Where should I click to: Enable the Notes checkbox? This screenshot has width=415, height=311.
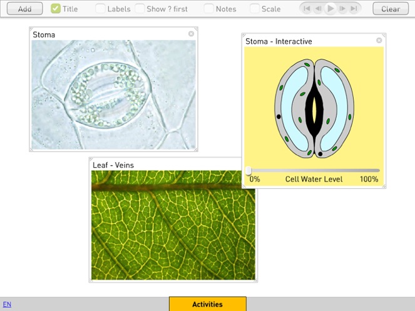(x=208, y=9)
